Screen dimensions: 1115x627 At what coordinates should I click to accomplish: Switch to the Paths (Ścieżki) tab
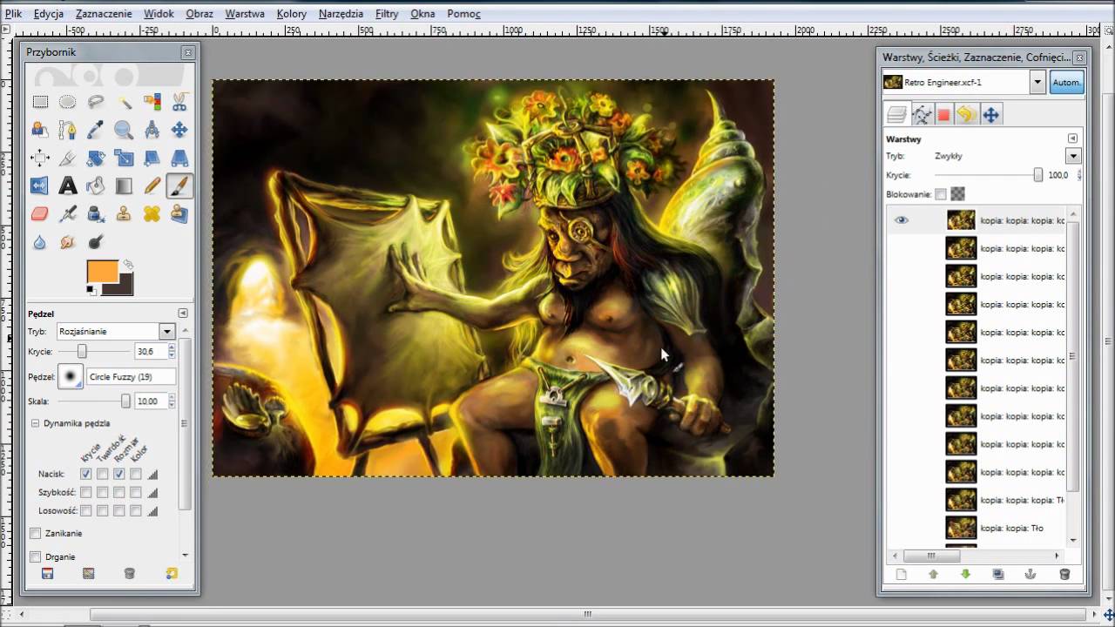click(x=922, y=114)
